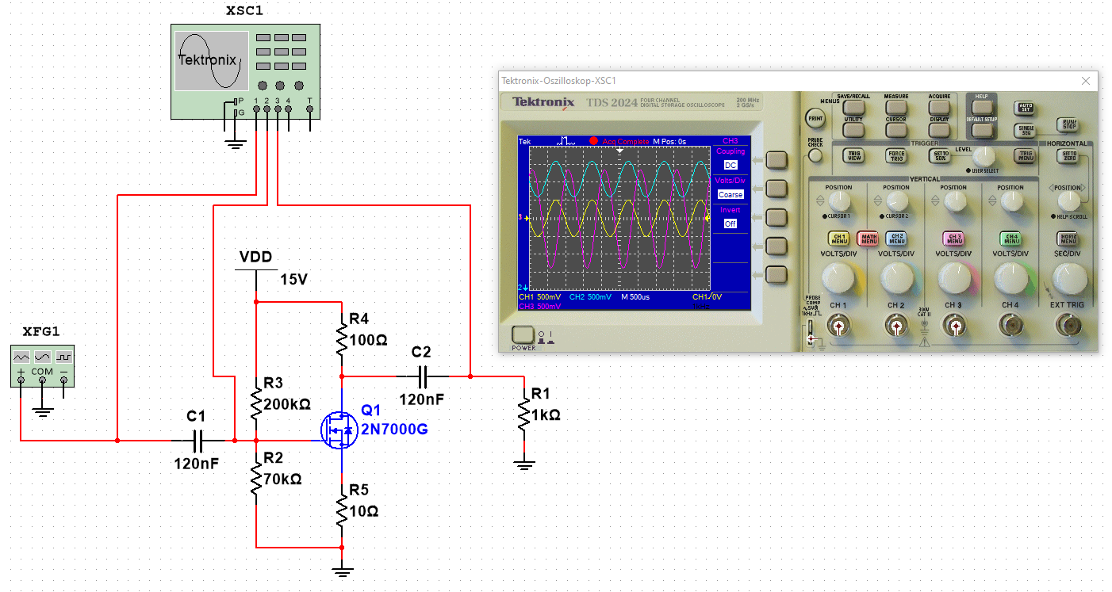Click the CH4 vertical POSITION knob
Image resolution: width=1112 pixels, height=592 pixels.
(x=1012, y=201)
